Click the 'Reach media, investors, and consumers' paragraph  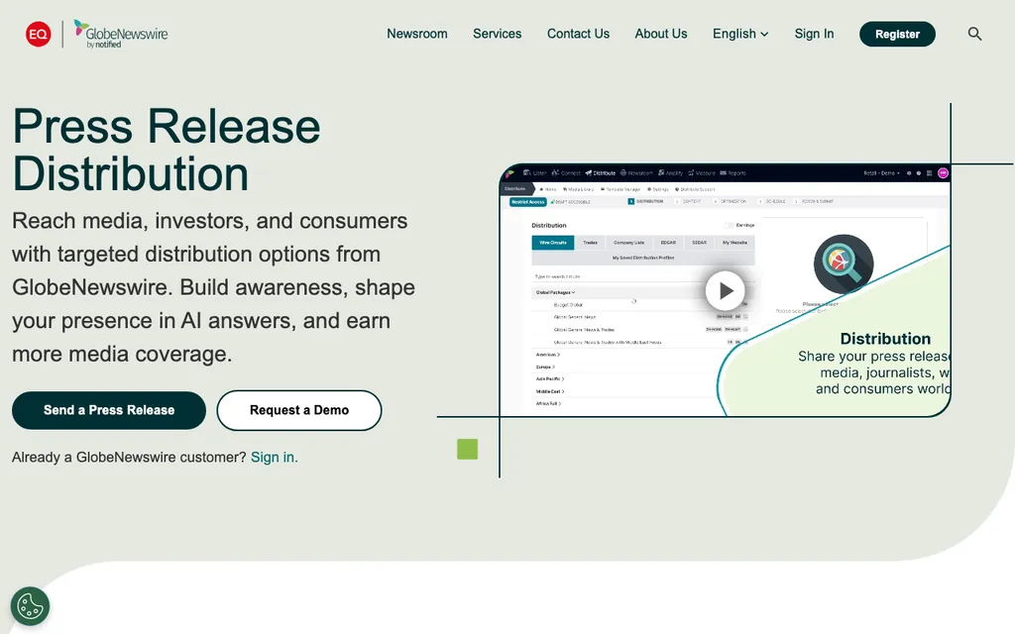point(214,287)
